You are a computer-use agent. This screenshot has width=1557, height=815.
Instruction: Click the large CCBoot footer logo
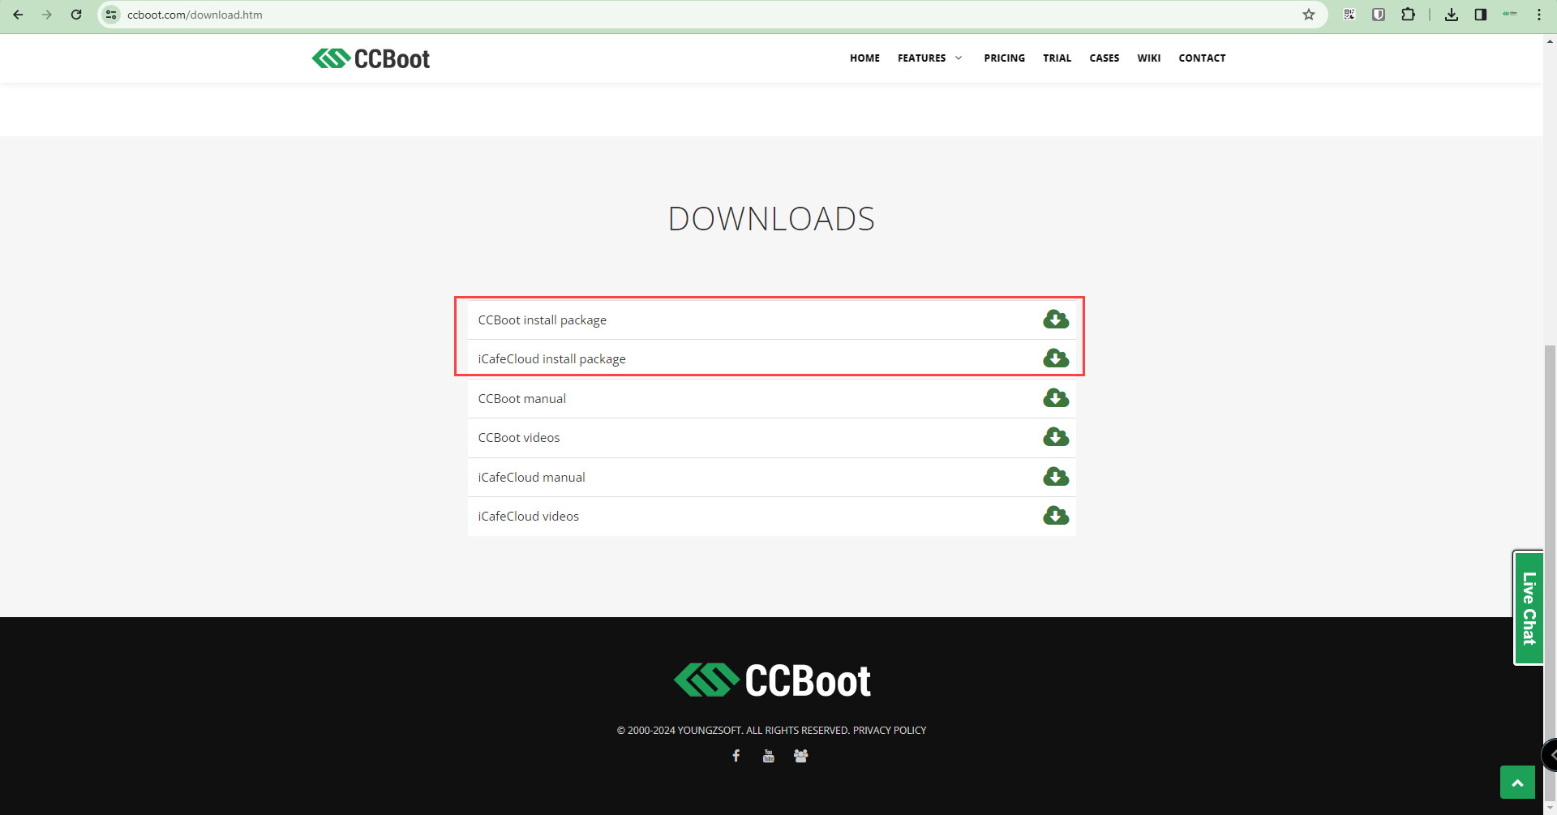point(772,680)
